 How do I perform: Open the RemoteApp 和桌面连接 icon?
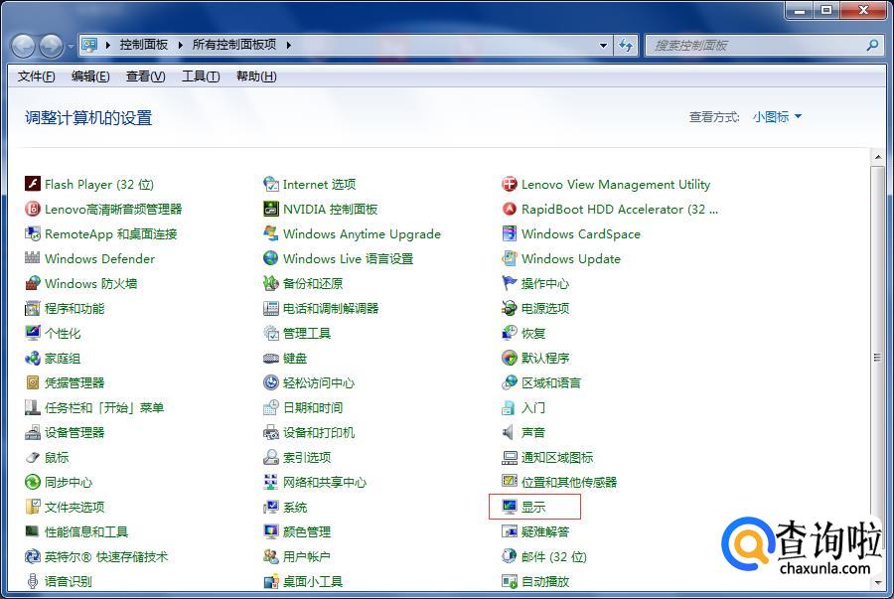33,233
